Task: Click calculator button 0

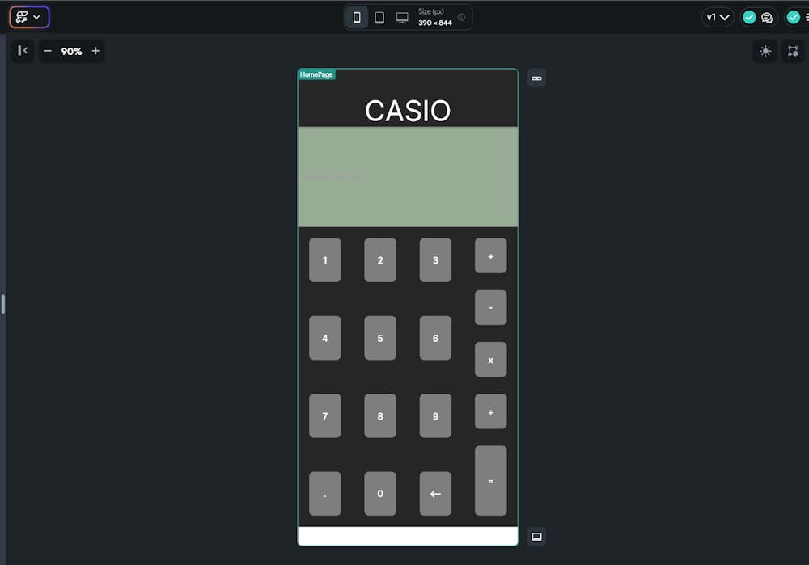Action: tap(380, 493)
